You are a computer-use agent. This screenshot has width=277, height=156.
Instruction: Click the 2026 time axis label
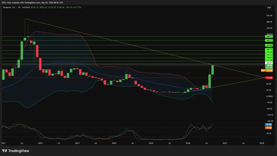188,143
